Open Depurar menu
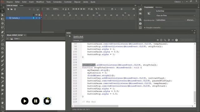 click(x=77, y=2)
